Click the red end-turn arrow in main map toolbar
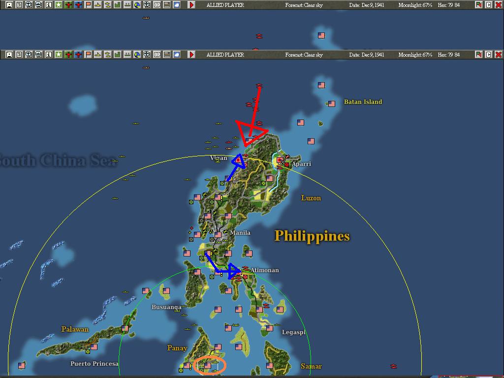This screenshot has height=378, width=504. (191, 55)
